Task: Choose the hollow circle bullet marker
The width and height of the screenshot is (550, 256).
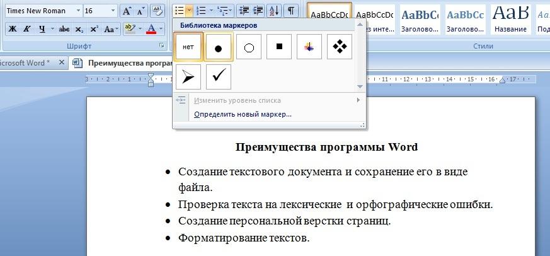Action: [x=249, y=47]
